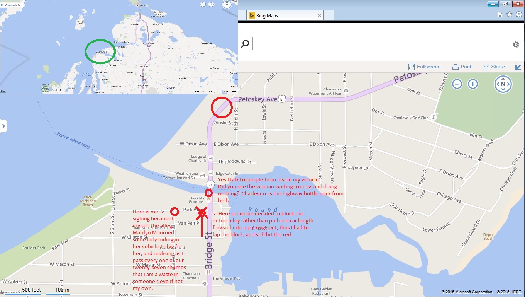The width and height of the screenshot is (525, 297).
Task: Click the Charlevoix Cinema III film icon
Action: (204, 284)
